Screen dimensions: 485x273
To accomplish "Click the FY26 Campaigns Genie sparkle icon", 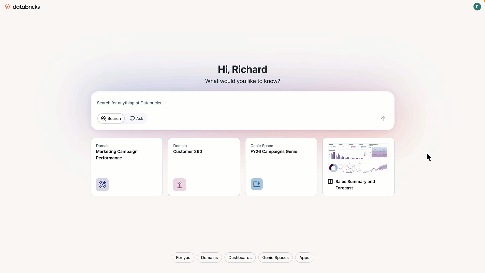I will (257, 184).
